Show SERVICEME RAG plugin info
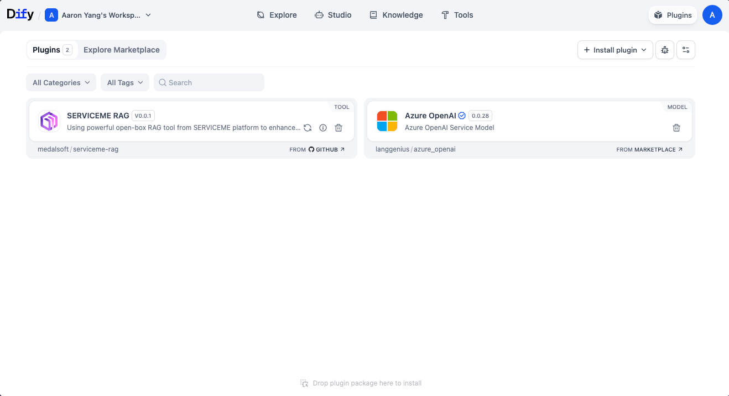 323,128
